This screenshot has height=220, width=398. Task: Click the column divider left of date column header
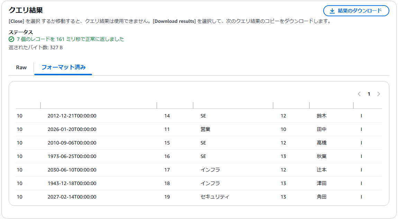pos(40,105)
